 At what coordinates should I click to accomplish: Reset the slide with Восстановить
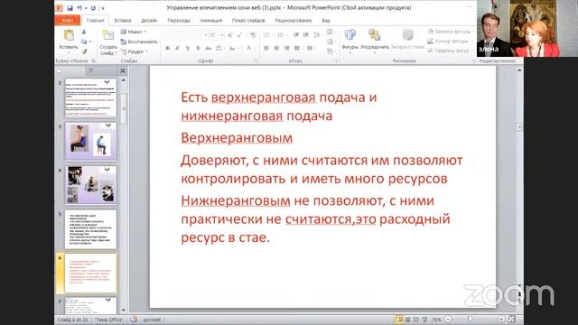(139, 42)
